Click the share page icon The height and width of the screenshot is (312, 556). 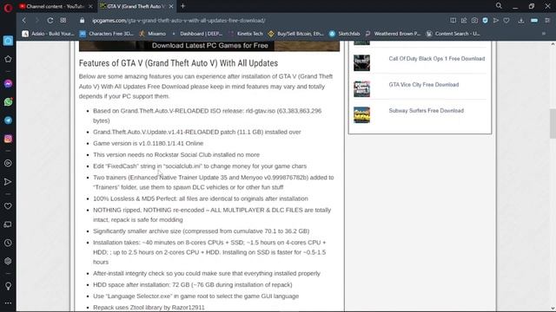click(464, 21)
